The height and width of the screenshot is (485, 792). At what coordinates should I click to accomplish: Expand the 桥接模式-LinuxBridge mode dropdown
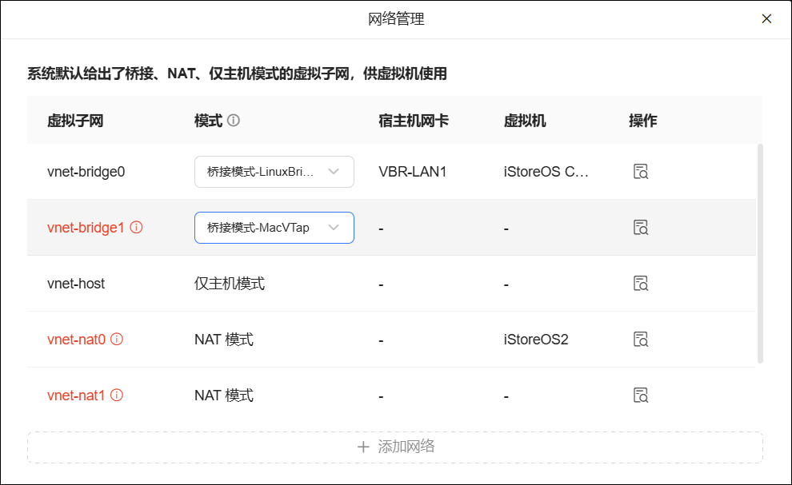tap(274, 172)
